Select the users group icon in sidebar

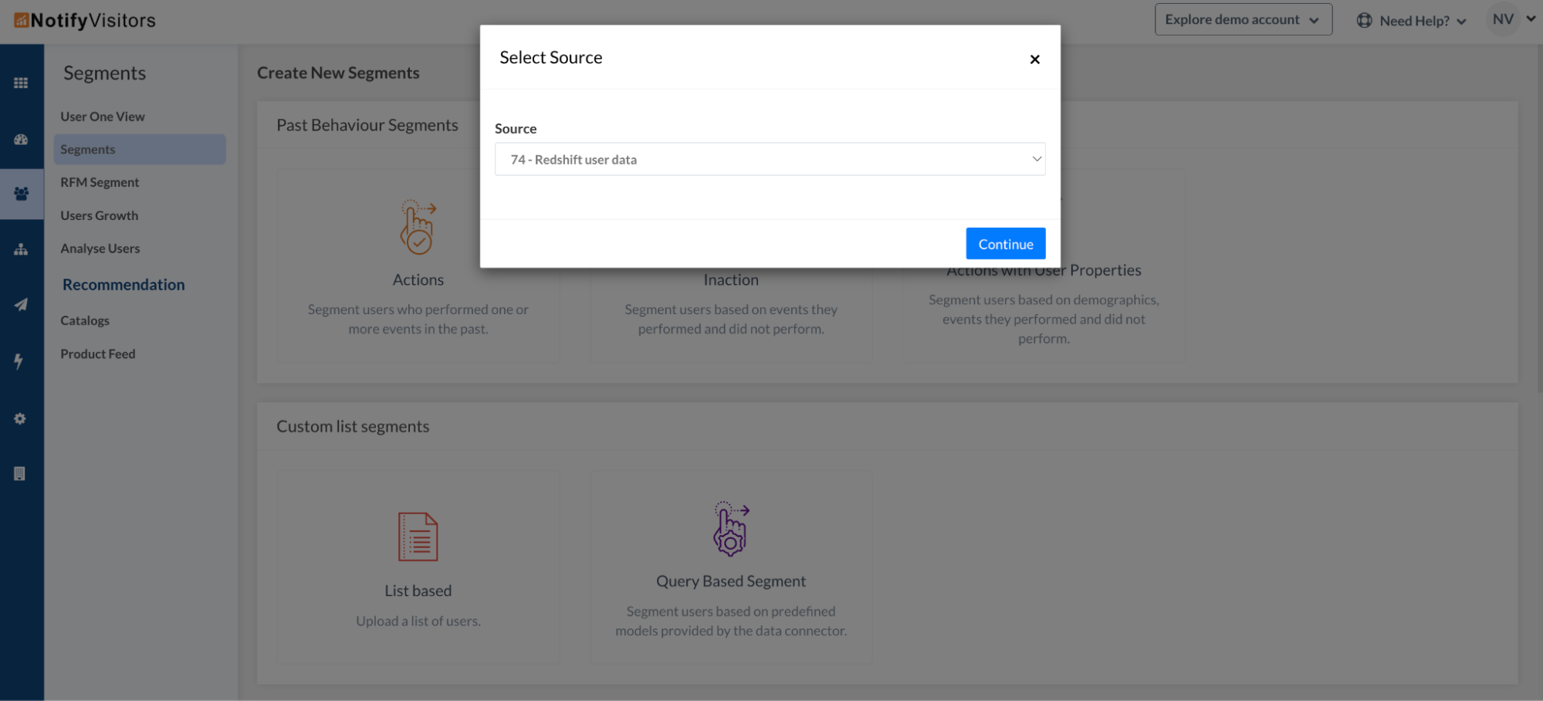click(x=21, y=194)
